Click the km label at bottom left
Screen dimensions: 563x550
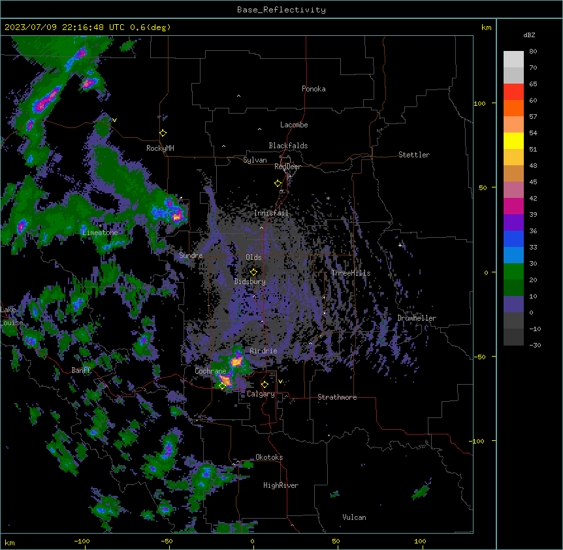pos(10,543)
